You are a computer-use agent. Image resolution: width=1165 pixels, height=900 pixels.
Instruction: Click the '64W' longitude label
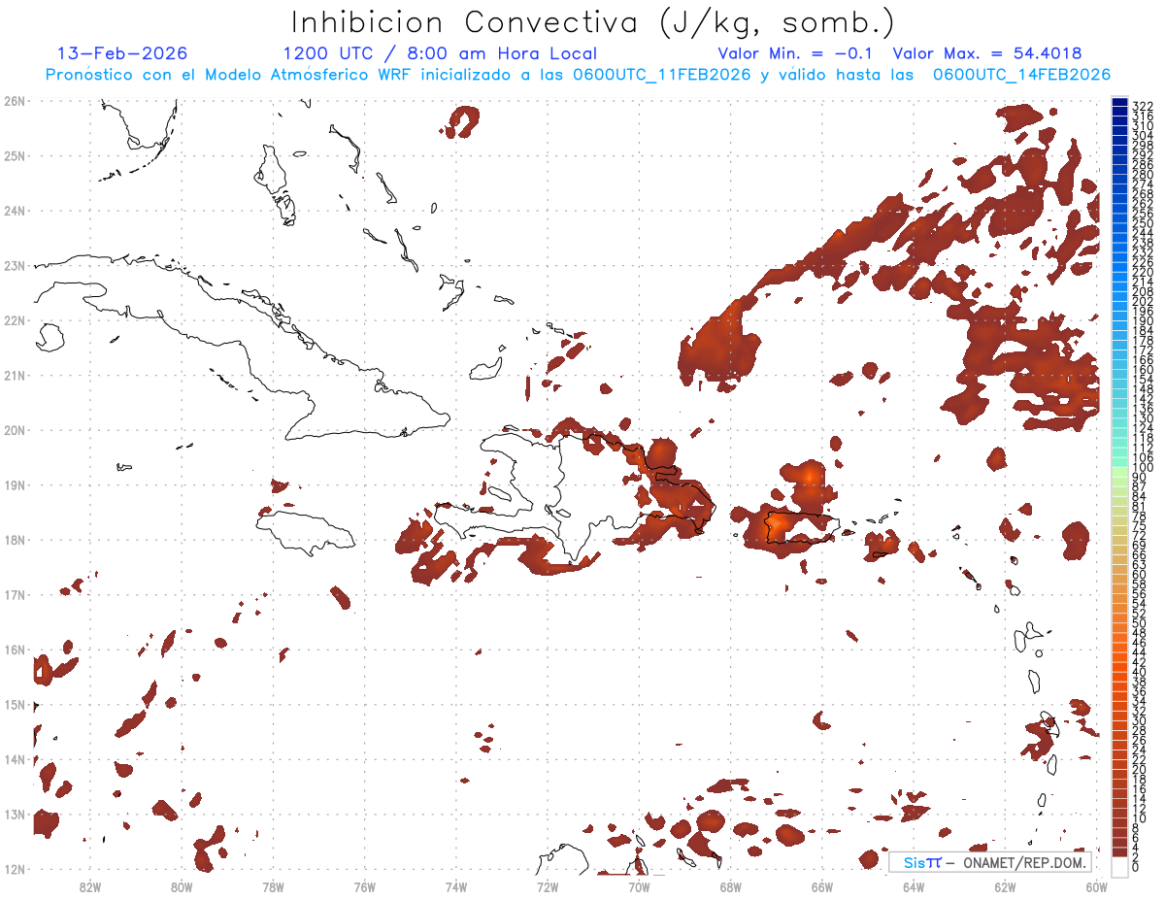(x=914, y=886)
